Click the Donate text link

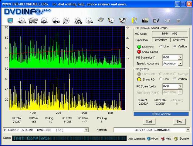[184, 139]
